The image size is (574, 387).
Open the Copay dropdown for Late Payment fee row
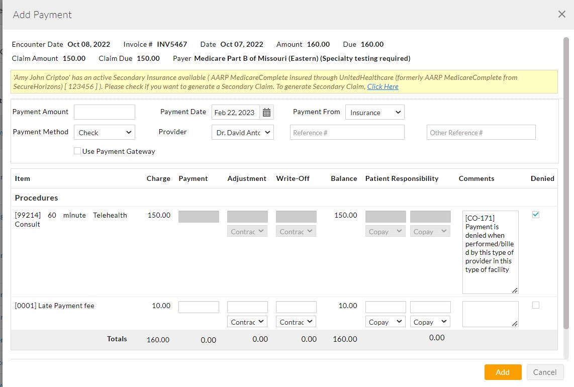click(x=385, y=321)
